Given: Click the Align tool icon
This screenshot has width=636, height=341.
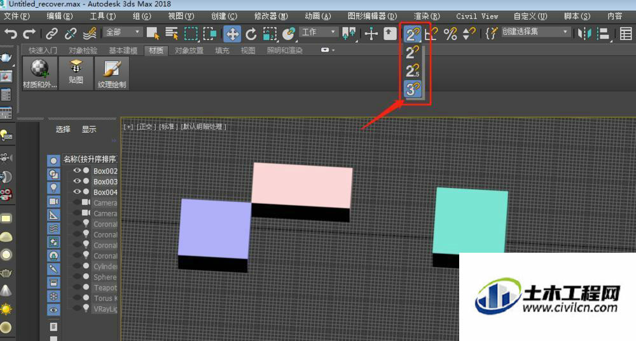Looking at the screenshot, I should [604, 33].
